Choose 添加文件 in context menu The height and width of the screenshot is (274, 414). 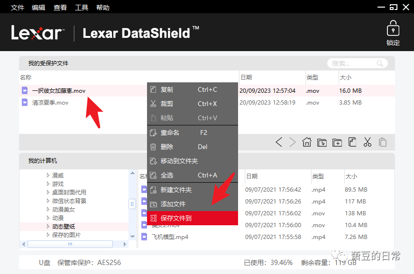(x=193, y=204)
